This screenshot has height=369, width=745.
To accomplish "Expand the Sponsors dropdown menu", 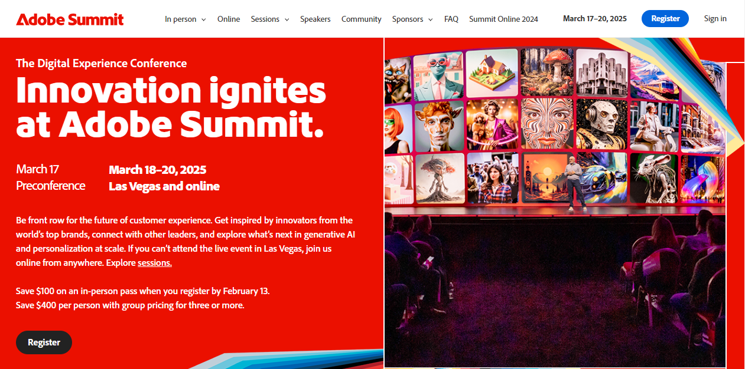I will 412,19.
